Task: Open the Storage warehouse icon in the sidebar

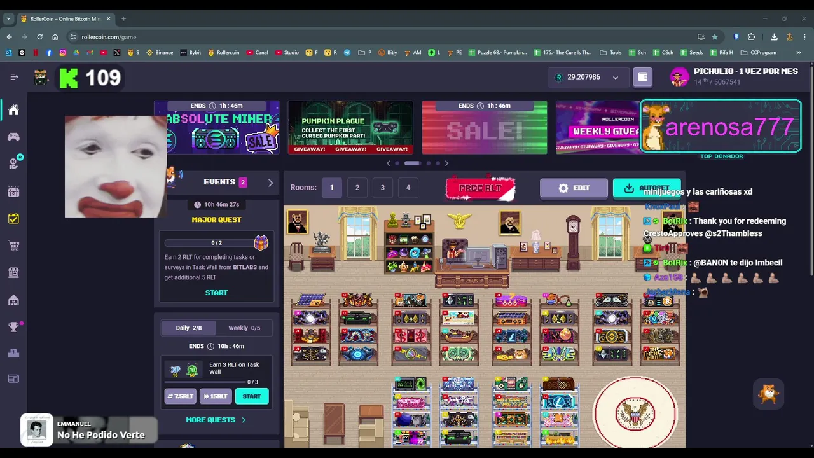Action: pos(13,300)
